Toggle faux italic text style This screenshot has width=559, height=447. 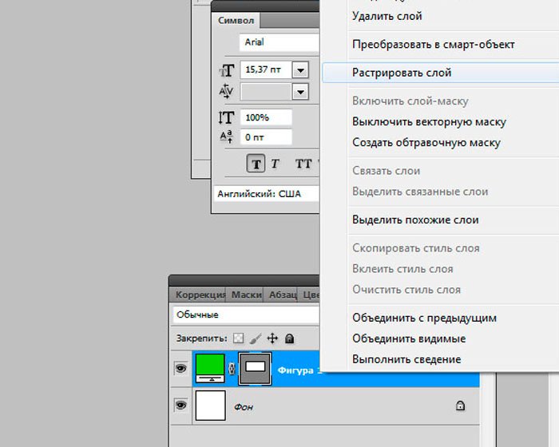(x=276, y=164)
